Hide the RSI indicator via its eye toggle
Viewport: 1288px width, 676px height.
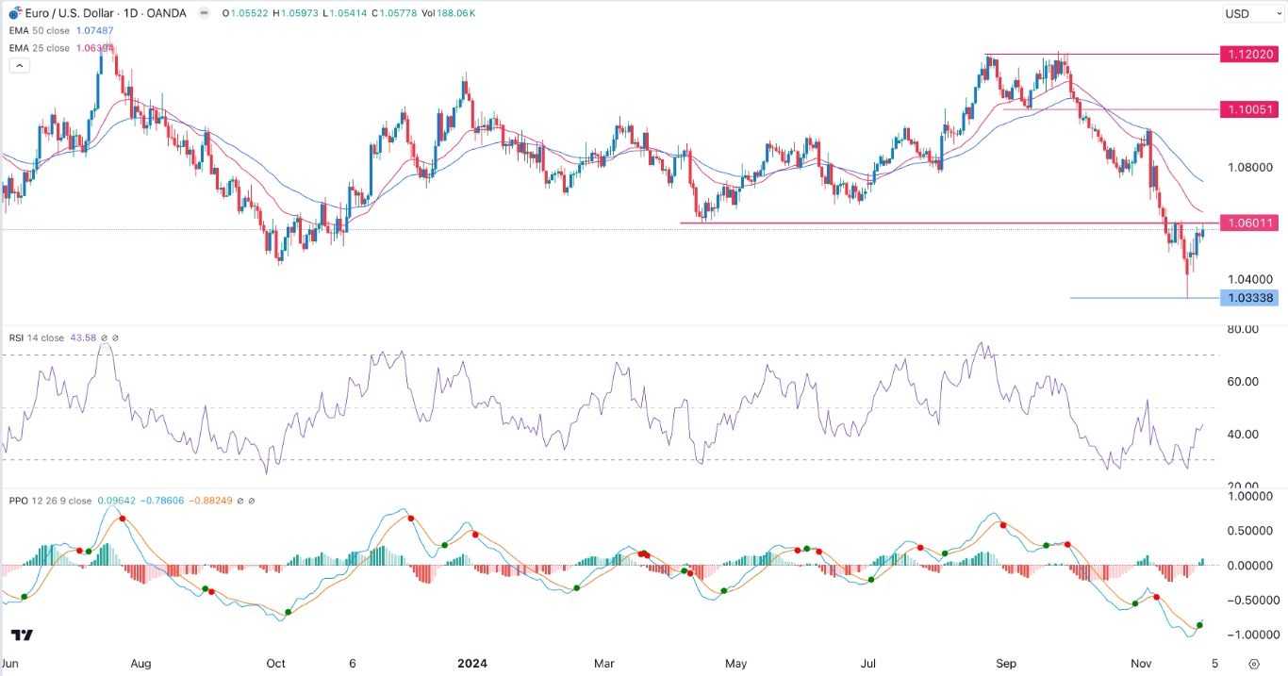[104, 338]
